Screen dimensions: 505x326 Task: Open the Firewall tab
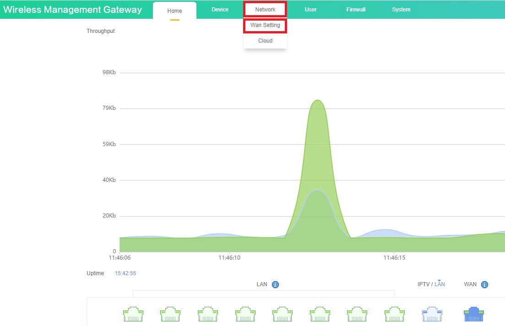coord(356,10)
